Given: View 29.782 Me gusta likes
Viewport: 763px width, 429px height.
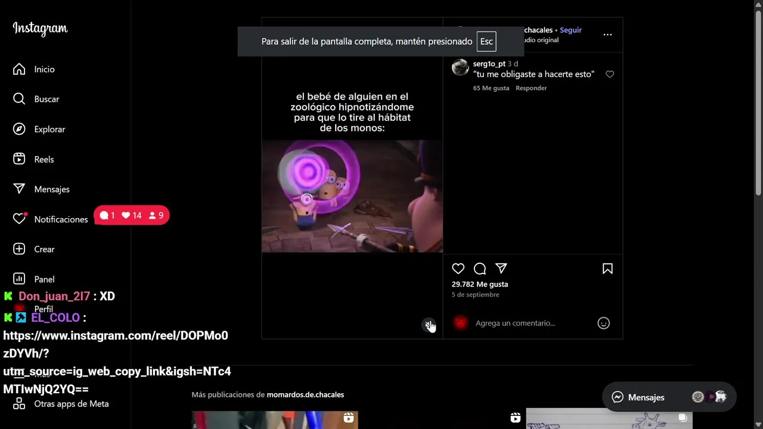Looking at the screenshot, I should (480, 284).
